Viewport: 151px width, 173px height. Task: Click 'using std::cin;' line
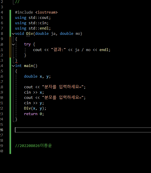coord(32,23)
